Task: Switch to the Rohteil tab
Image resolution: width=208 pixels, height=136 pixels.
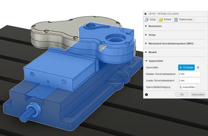Action: pyautogui.click(x=165, y=19)
